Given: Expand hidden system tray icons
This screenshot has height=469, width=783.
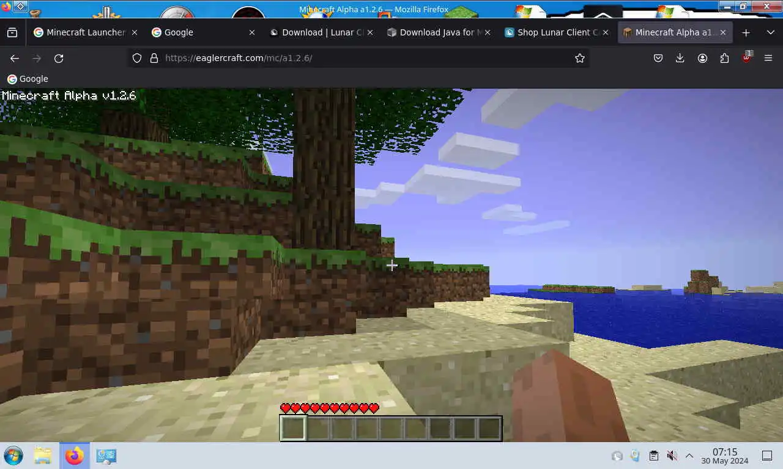Looking at the screenshot, I should (x=689, y=456).
